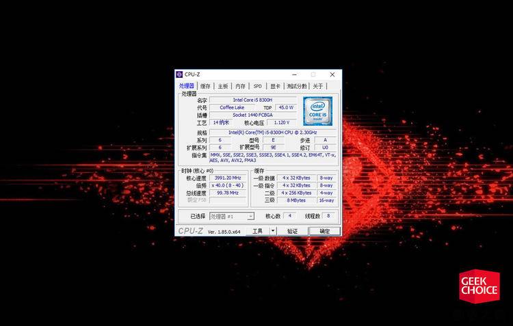Screen dimensions: 513x326
Task: Click the 16-way L3 associativity value
Action: click(326, 200)
